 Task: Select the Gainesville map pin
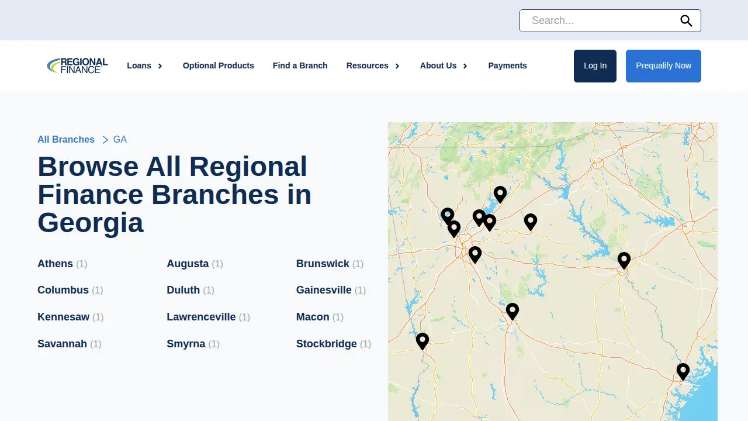click(500, 194)
